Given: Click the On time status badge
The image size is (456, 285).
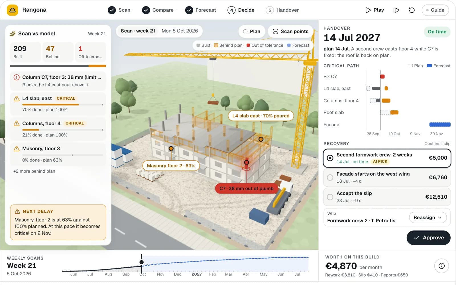Looking at the screenshot, I should point(437,32).
